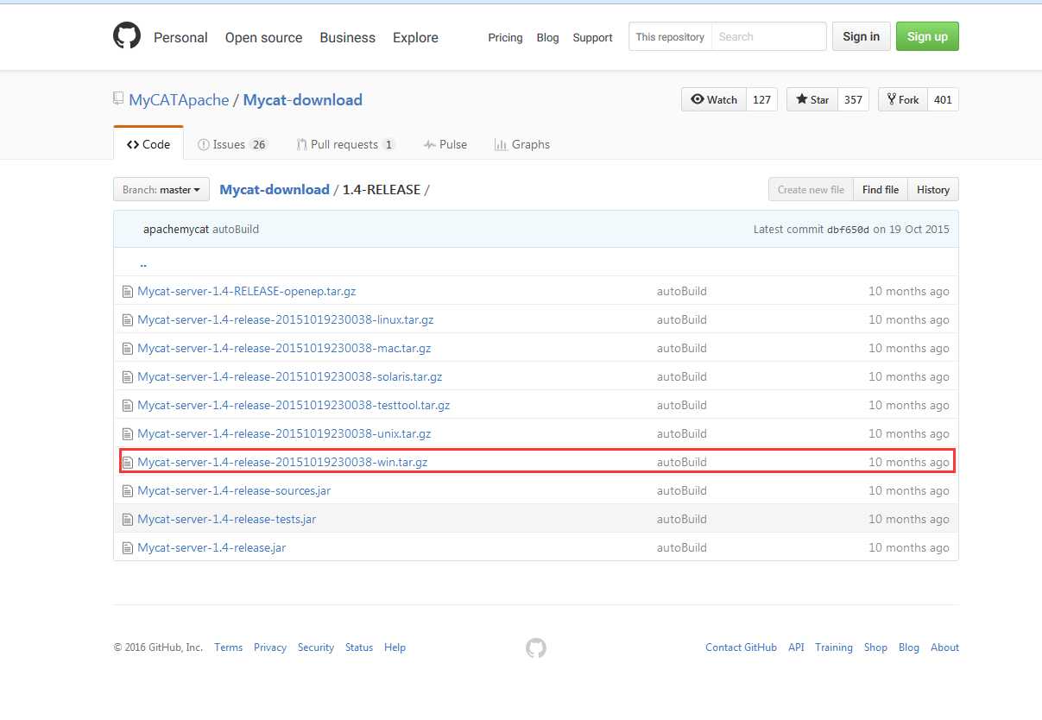Image resolution: width=1042 pixels, height=720 pixels.
Task: Open the 20151019230038-unix.tar.gz file
Action: coord(284,434)
